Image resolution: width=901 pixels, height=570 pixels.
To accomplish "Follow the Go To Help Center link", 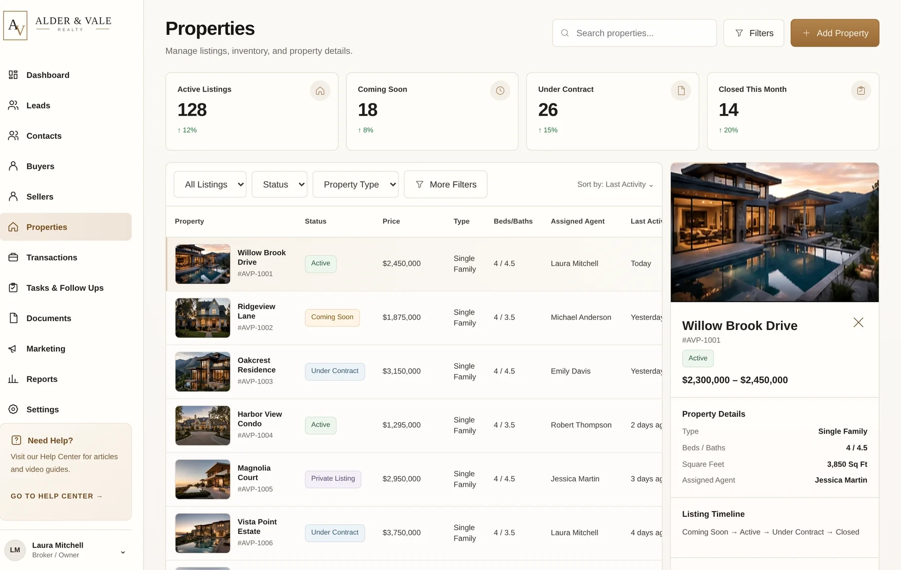I will [x=56, y=496].
